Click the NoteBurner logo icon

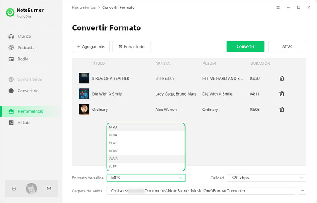click(x=10, y=13)
